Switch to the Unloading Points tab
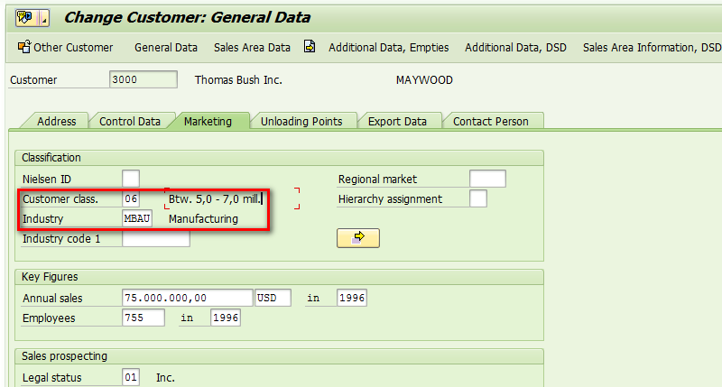722x387 pixels. click(301, 122)
